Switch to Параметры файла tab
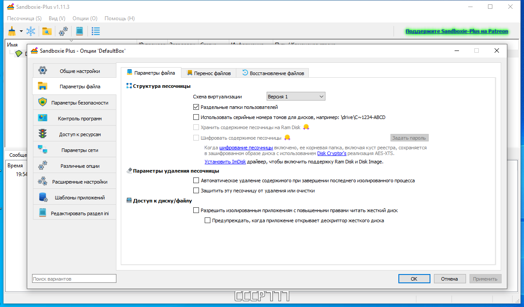The image size is (524, 307). 151,73
